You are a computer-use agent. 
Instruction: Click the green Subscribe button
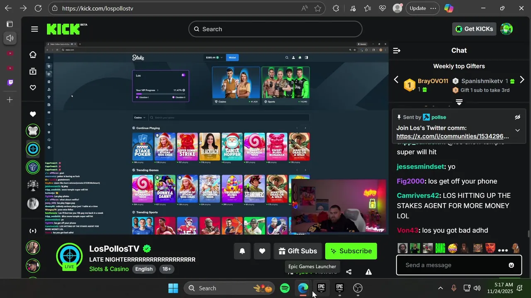[351, 251]
